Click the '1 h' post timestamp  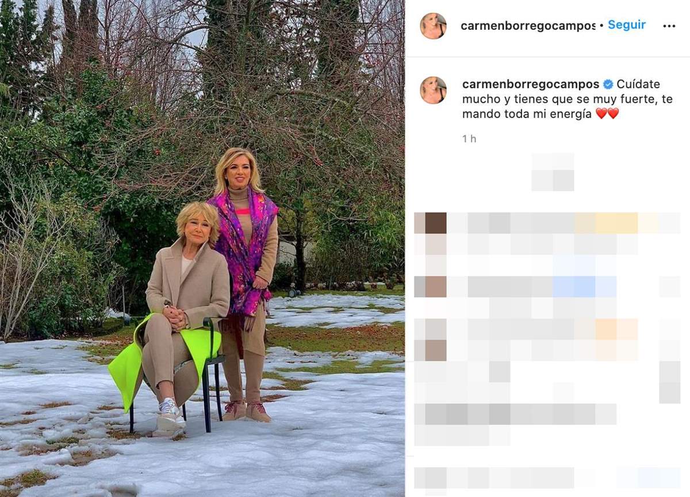coord(469,138)
